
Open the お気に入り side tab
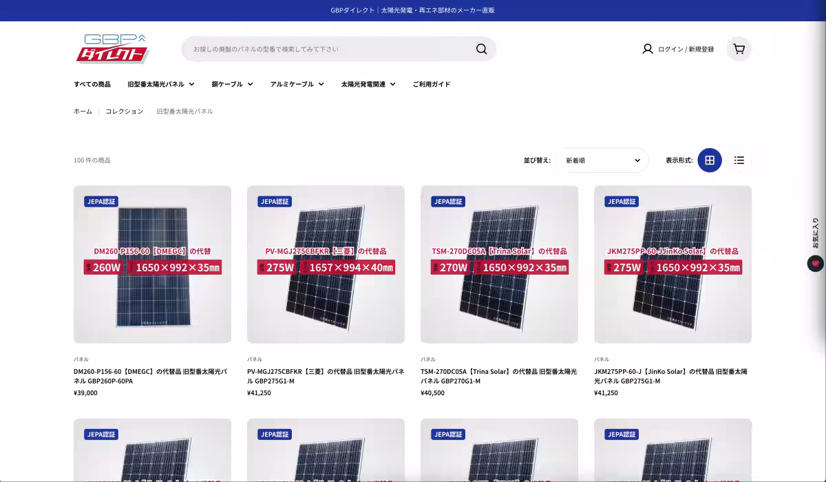click(x=815, y=233)
